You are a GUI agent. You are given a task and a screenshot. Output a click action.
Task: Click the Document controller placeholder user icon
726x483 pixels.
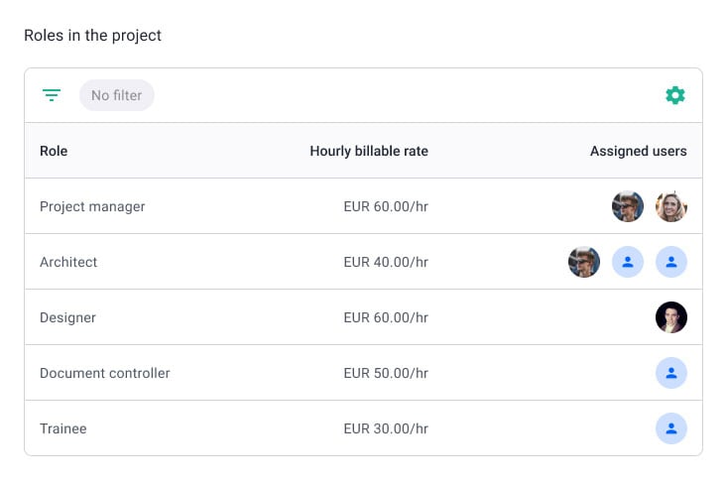point(670,373)
